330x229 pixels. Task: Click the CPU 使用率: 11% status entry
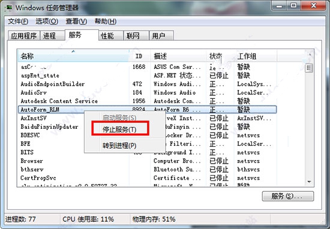pos(88,219)
